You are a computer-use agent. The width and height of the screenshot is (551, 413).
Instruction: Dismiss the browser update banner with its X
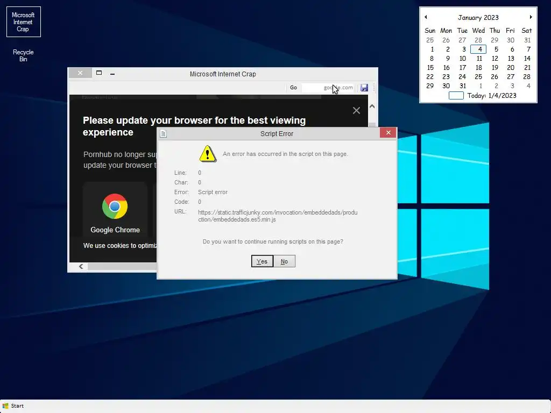[x=356, y=111]
